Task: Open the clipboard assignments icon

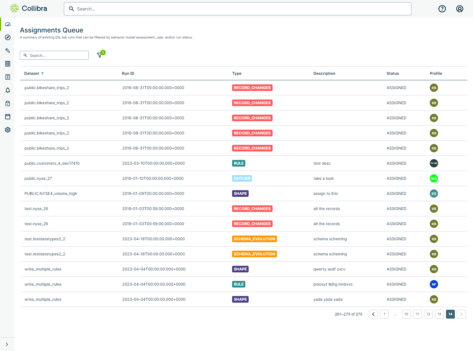Action: coord(7,103)
